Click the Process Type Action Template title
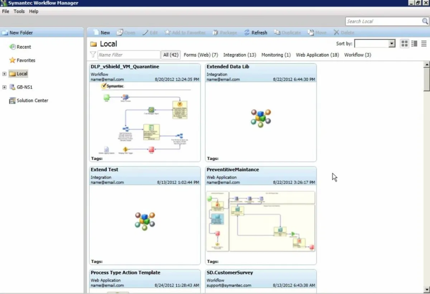 click(x=125, y=273)
